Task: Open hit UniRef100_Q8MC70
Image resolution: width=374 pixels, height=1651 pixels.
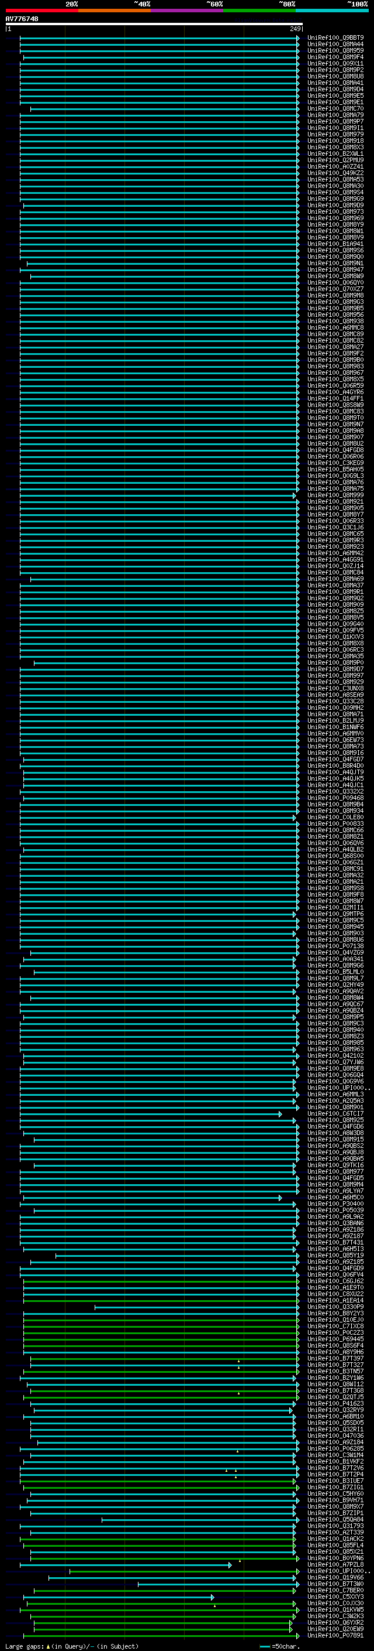Action: point(335,109)
